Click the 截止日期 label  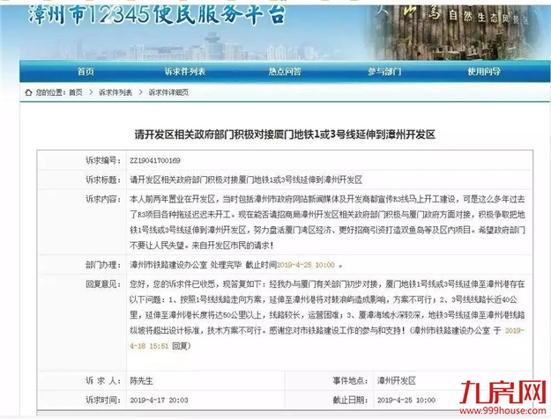pyautogui.click(x=350, y=400)
